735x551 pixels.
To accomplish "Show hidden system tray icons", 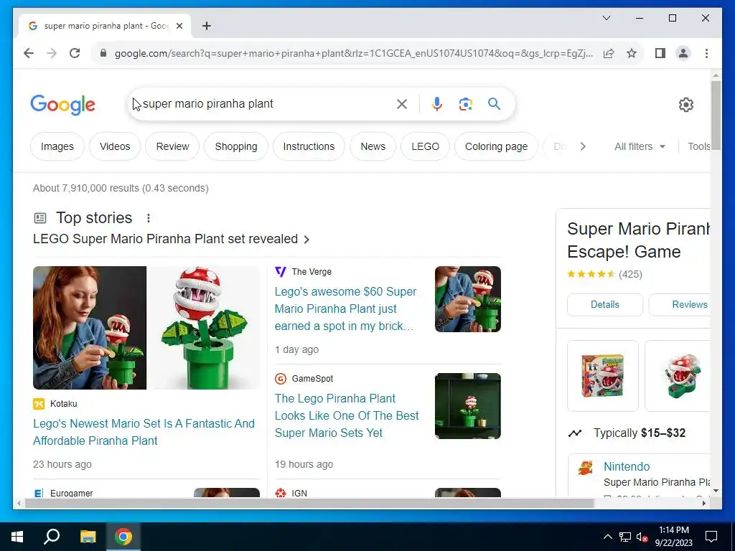I will [607, 537].
